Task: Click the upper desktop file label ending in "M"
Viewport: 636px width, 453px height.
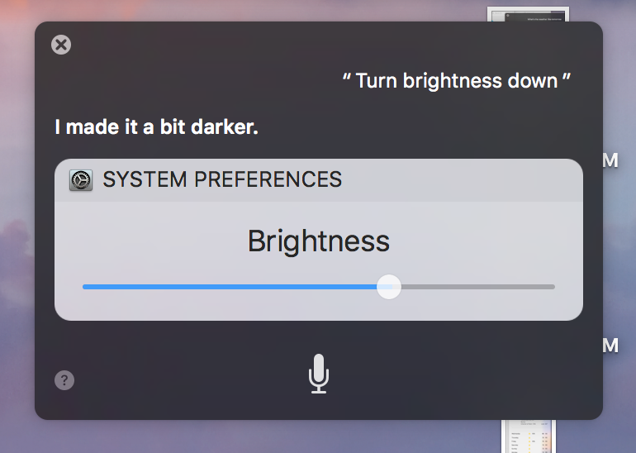Action: pos(610,160)
